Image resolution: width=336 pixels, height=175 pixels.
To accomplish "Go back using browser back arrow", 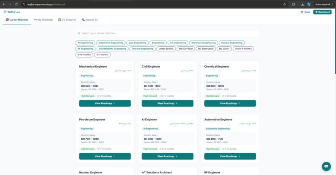I will pyautogui.click(x=4, y=4).
